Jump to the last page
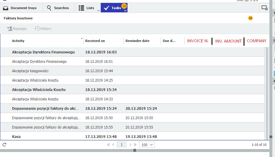275x157 pixels. (135, 145)
